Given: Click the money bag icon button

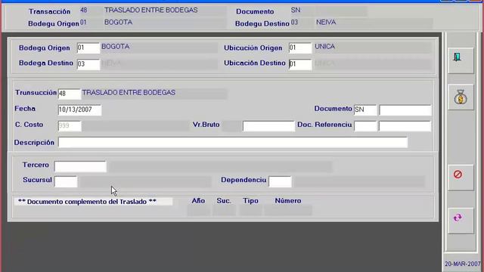Looking at the screenshot, I should click(461, 97).
